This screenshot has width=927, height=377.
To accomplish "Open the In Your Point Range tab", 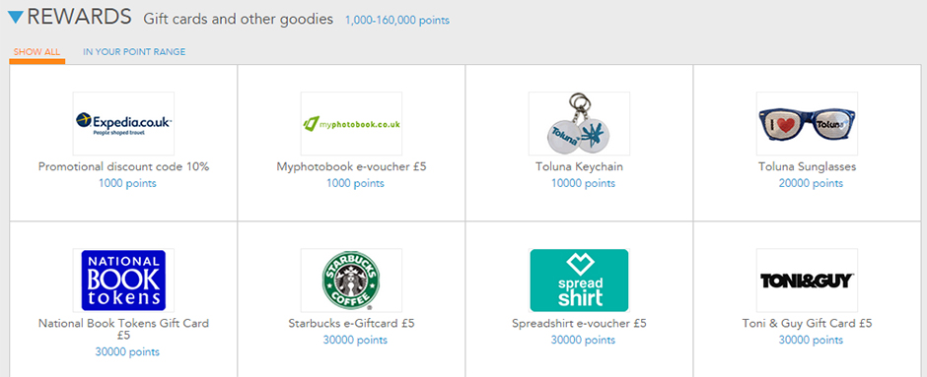I will click(x=134, y=52).
